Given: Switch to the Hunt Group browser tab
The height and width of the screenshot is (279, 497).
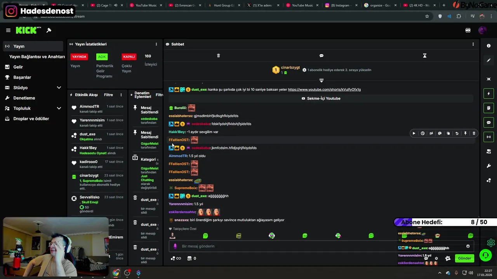Looking at the screenshot, I should coord(221,5).
